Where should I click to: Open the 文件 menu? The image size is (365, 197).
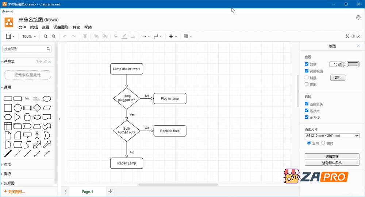(22, 27)
